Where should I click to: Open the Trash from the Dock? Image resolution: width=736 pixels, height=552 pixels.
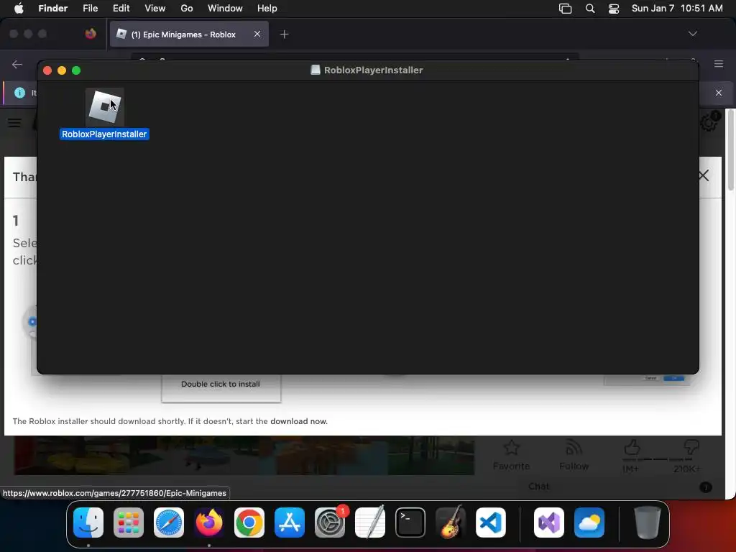pos(648,523)
